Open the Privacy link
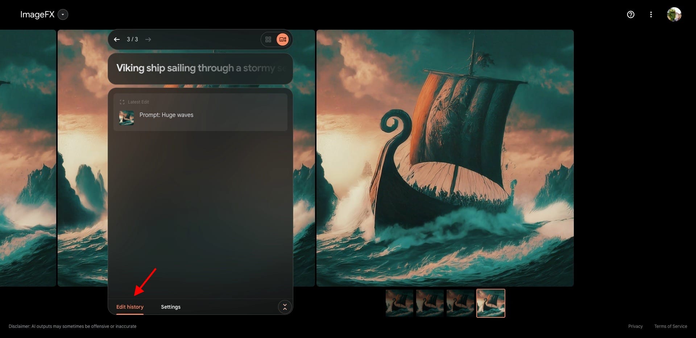Screen dimensions: 696x338 pos(635,326)
